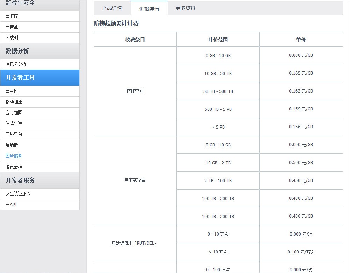Click the 收费条目 column header
This screenshot has width=350, height=273.
tap(135, 40)
